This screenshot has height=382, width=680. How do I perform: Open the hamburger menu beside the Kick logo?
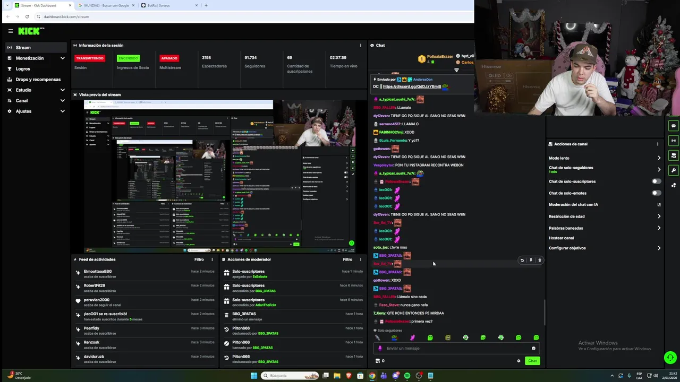click(x=10, y=31)
